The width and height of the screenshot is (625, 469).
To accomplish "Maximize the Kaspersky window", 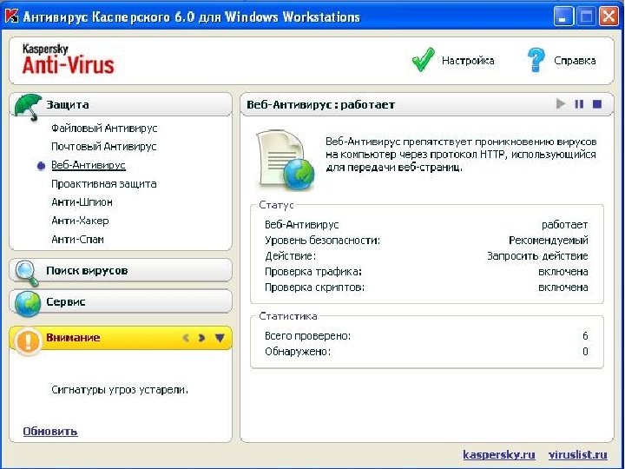I will click(586, 17).
